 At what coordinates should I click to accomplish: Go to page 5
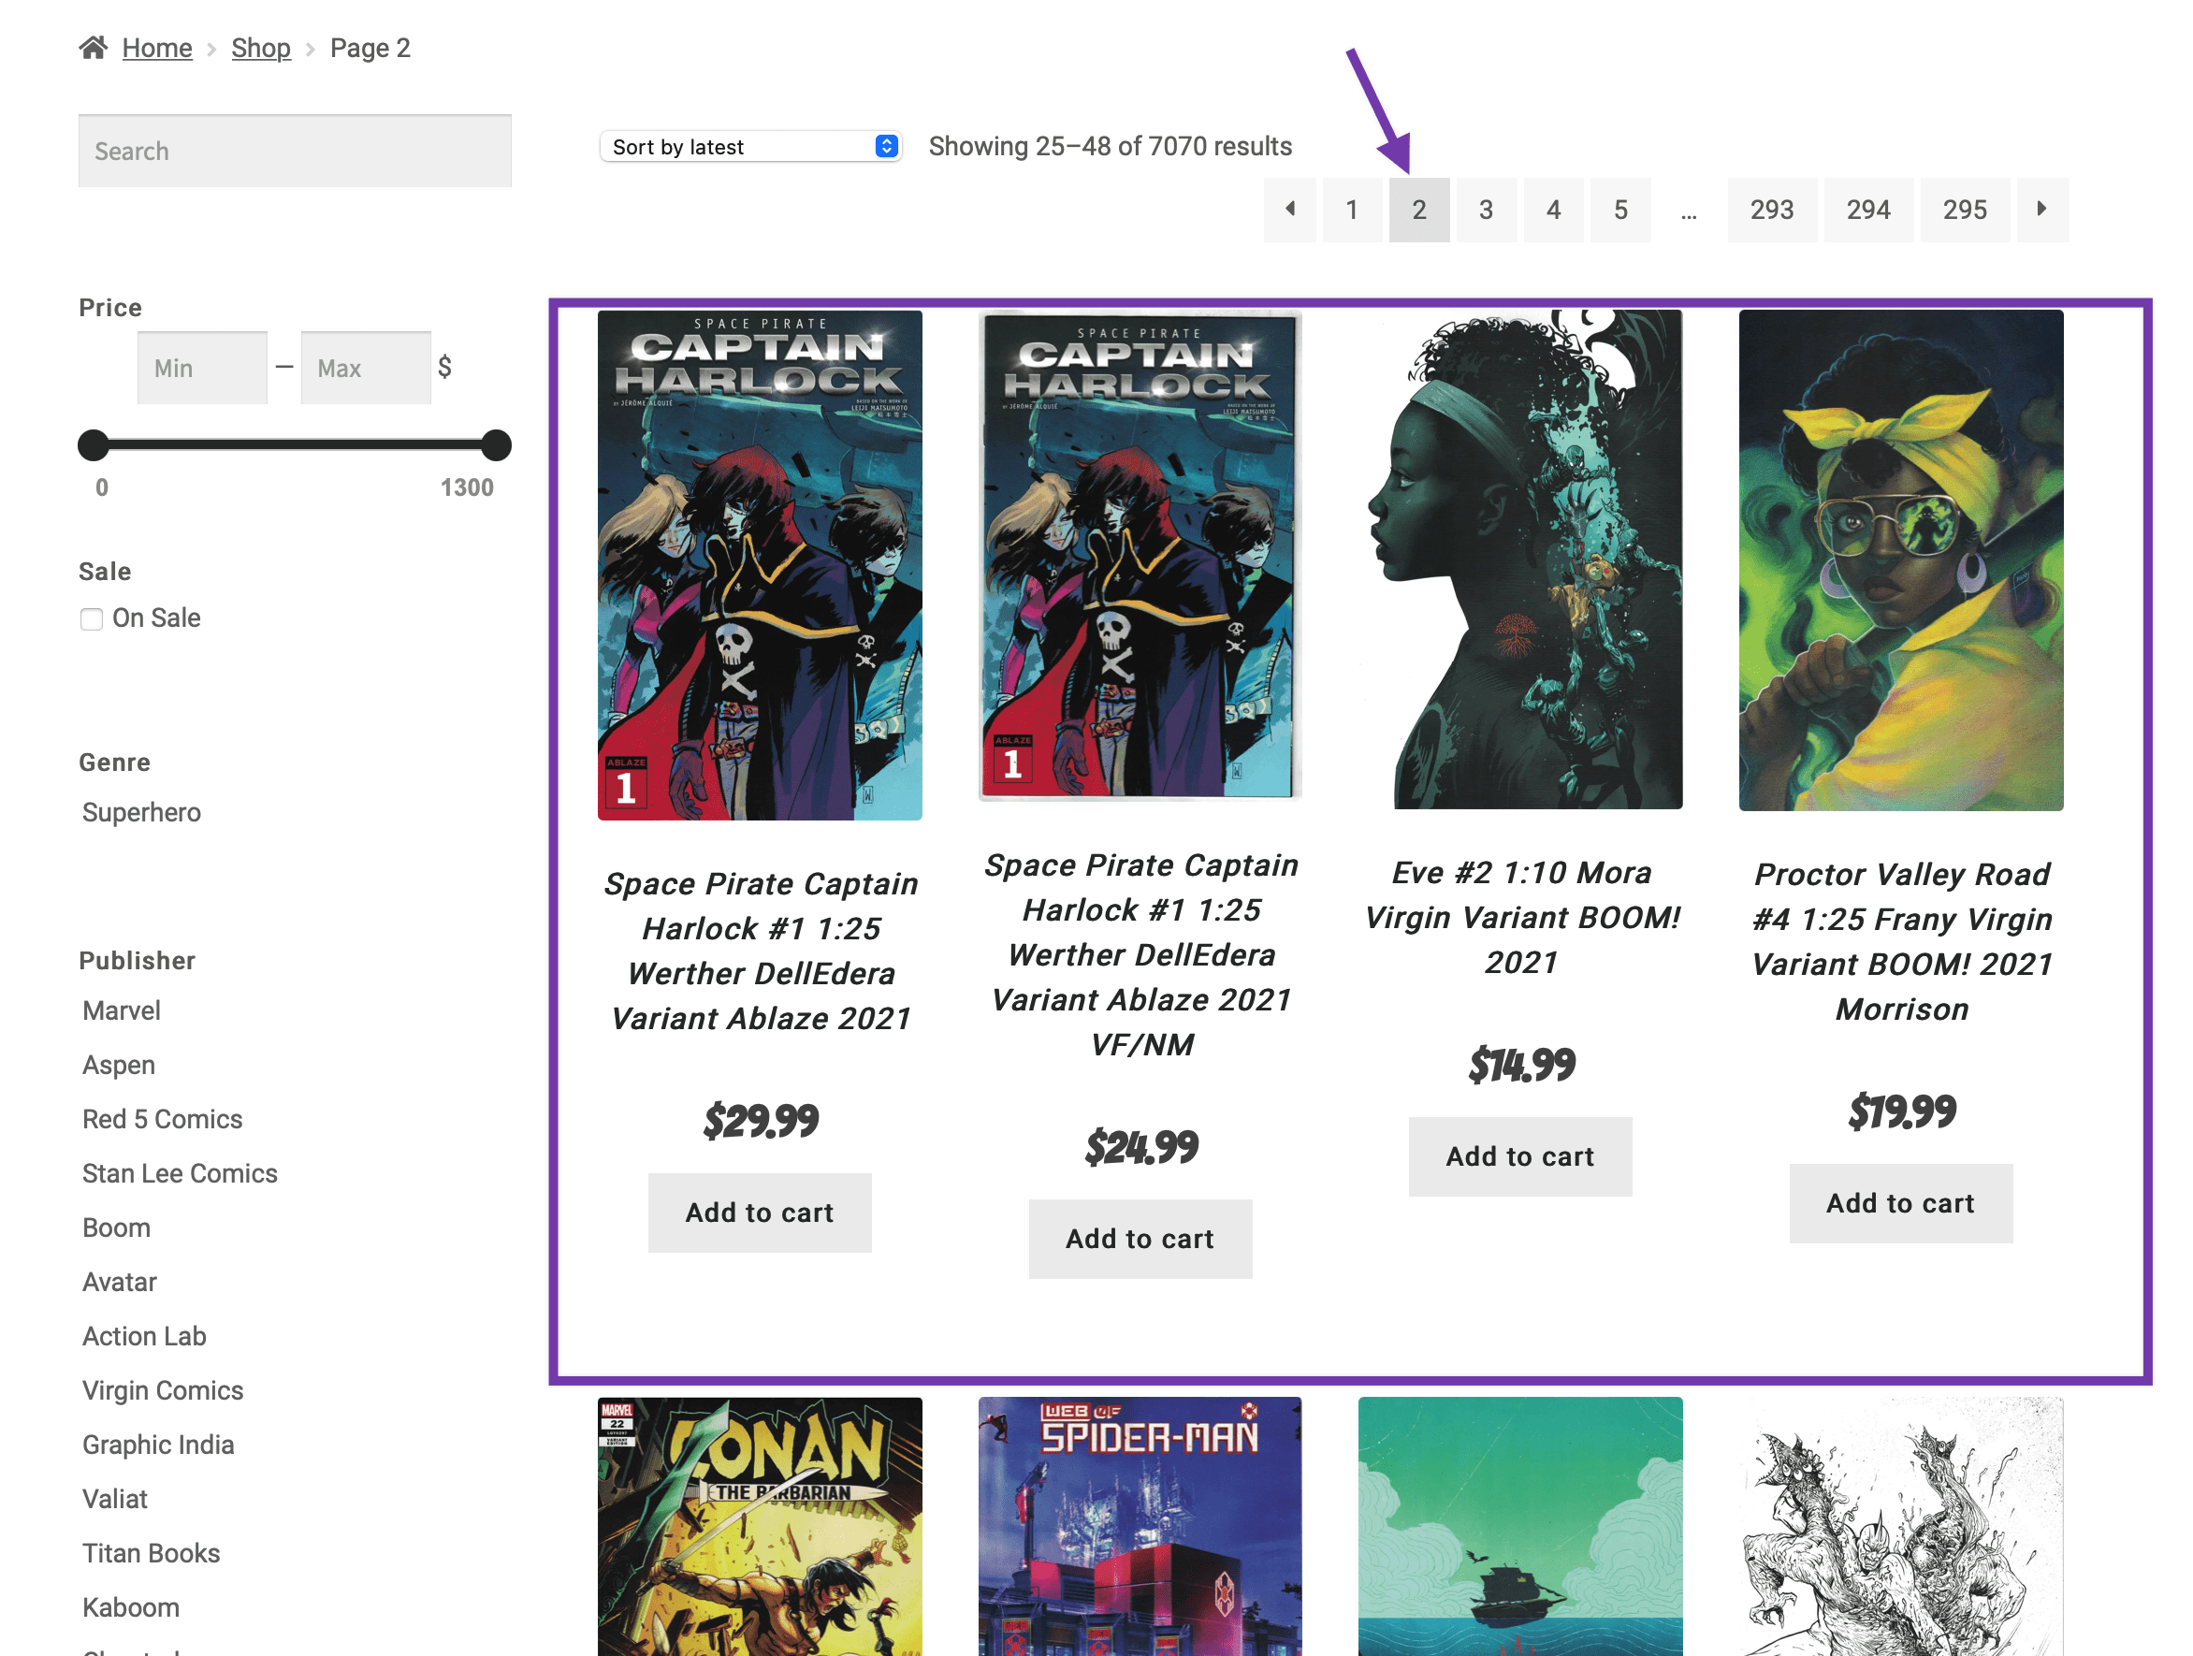point(1621,210)
